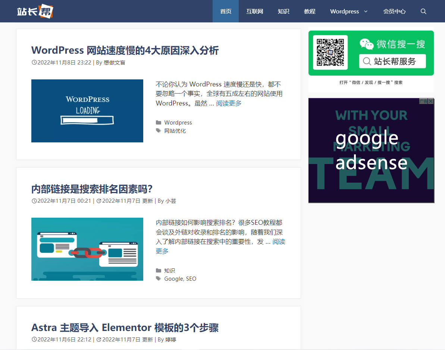Open article WordPress 网站速度慢的4大原因深入分析
Viewport: 445px width, 350px height.
[125, 50]
